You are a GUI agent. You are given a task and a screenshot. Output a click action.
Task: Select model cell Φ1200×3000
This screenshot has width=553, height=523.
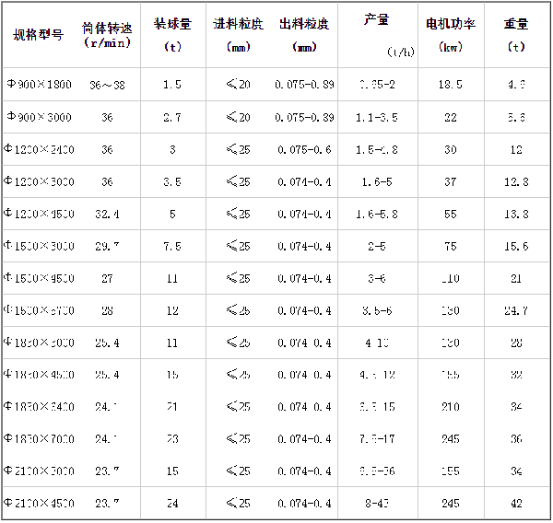(x=39, y=181)
